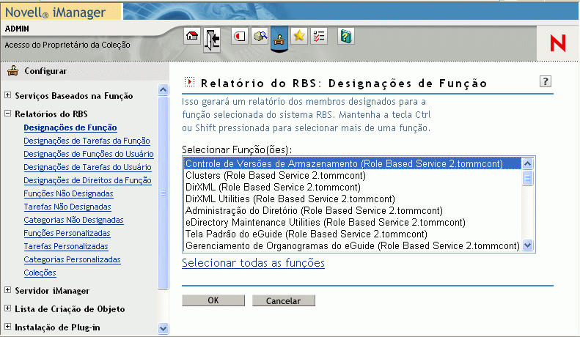Click the sidebar scroll up arrow
Screen dimensions: 580x337
click(163, 90)
